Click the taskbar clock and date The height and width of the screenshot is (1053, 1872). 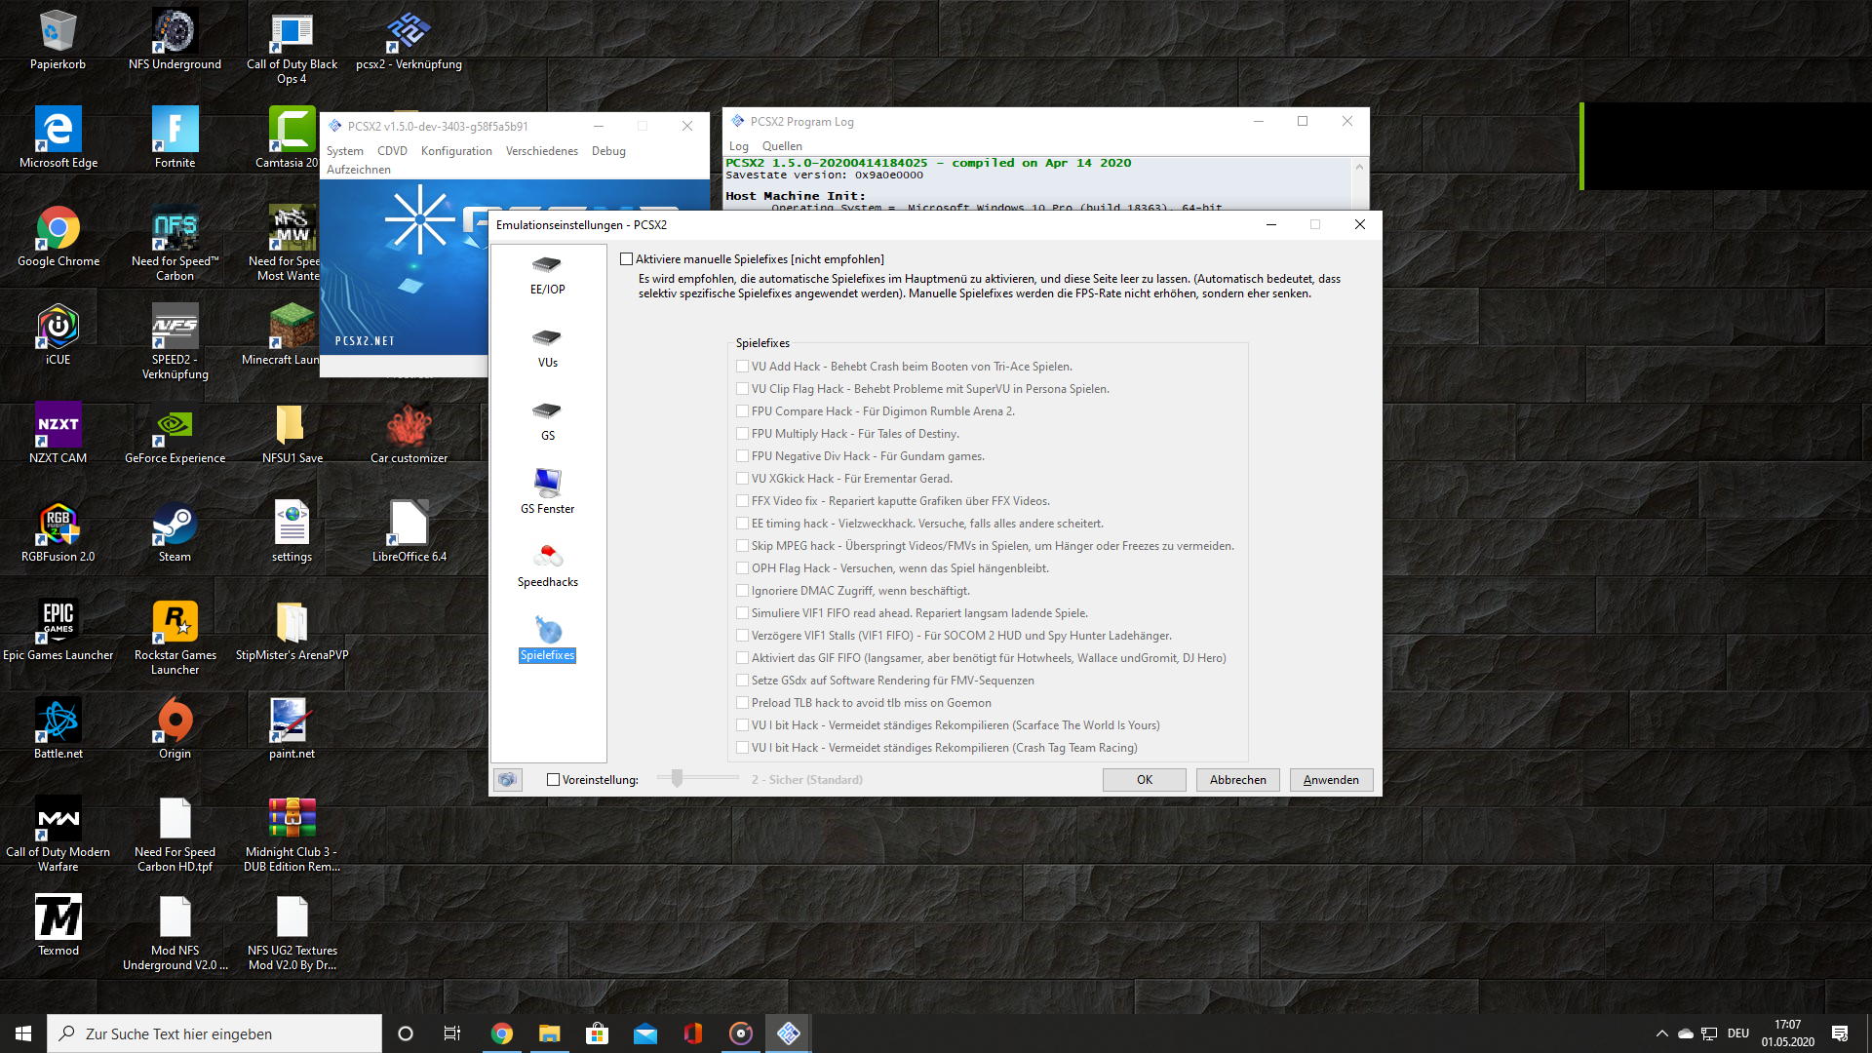click(1788, 1033)
